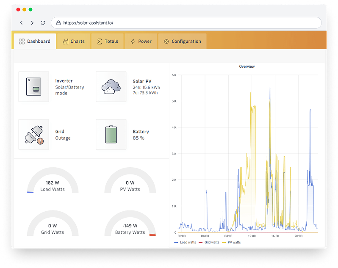Click the green maximize window button
This screenshot has height=268, width=338.
point(30,9)
